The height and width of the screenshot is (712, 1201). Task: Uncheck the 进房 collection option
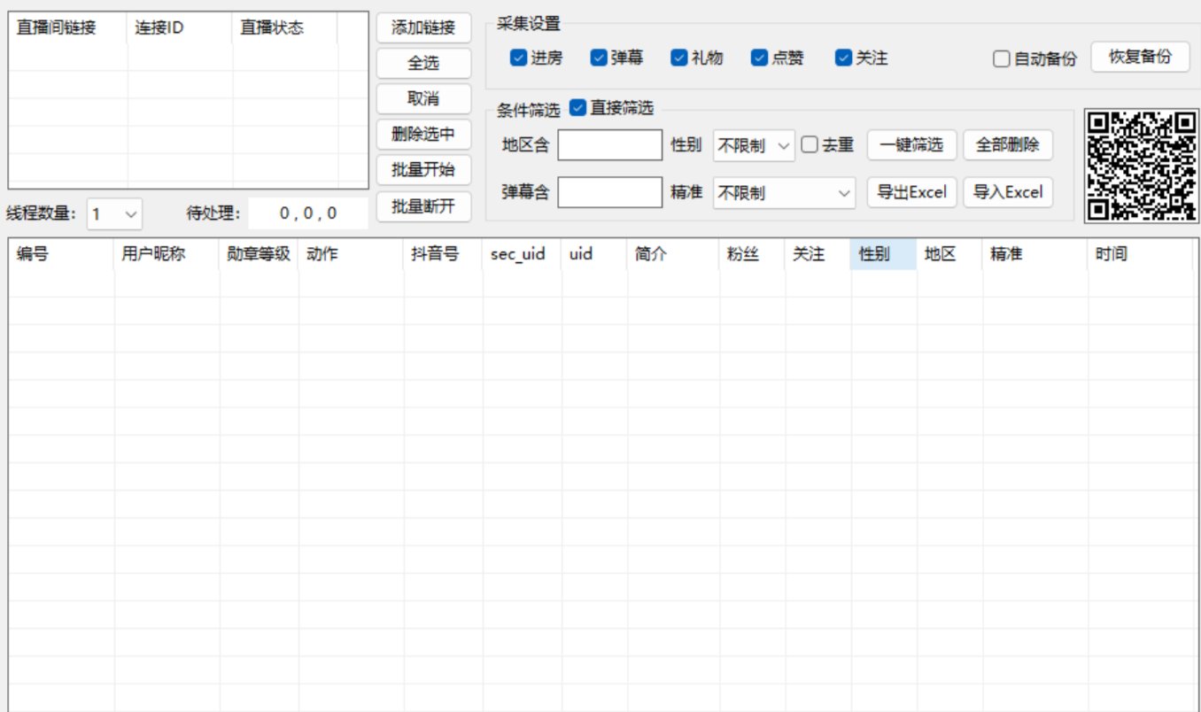(517, 57)
